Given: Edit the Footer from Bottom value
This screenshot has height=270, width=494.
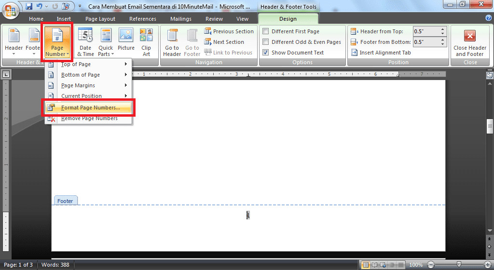Looking at the screenshot, I should click(426, 42).
